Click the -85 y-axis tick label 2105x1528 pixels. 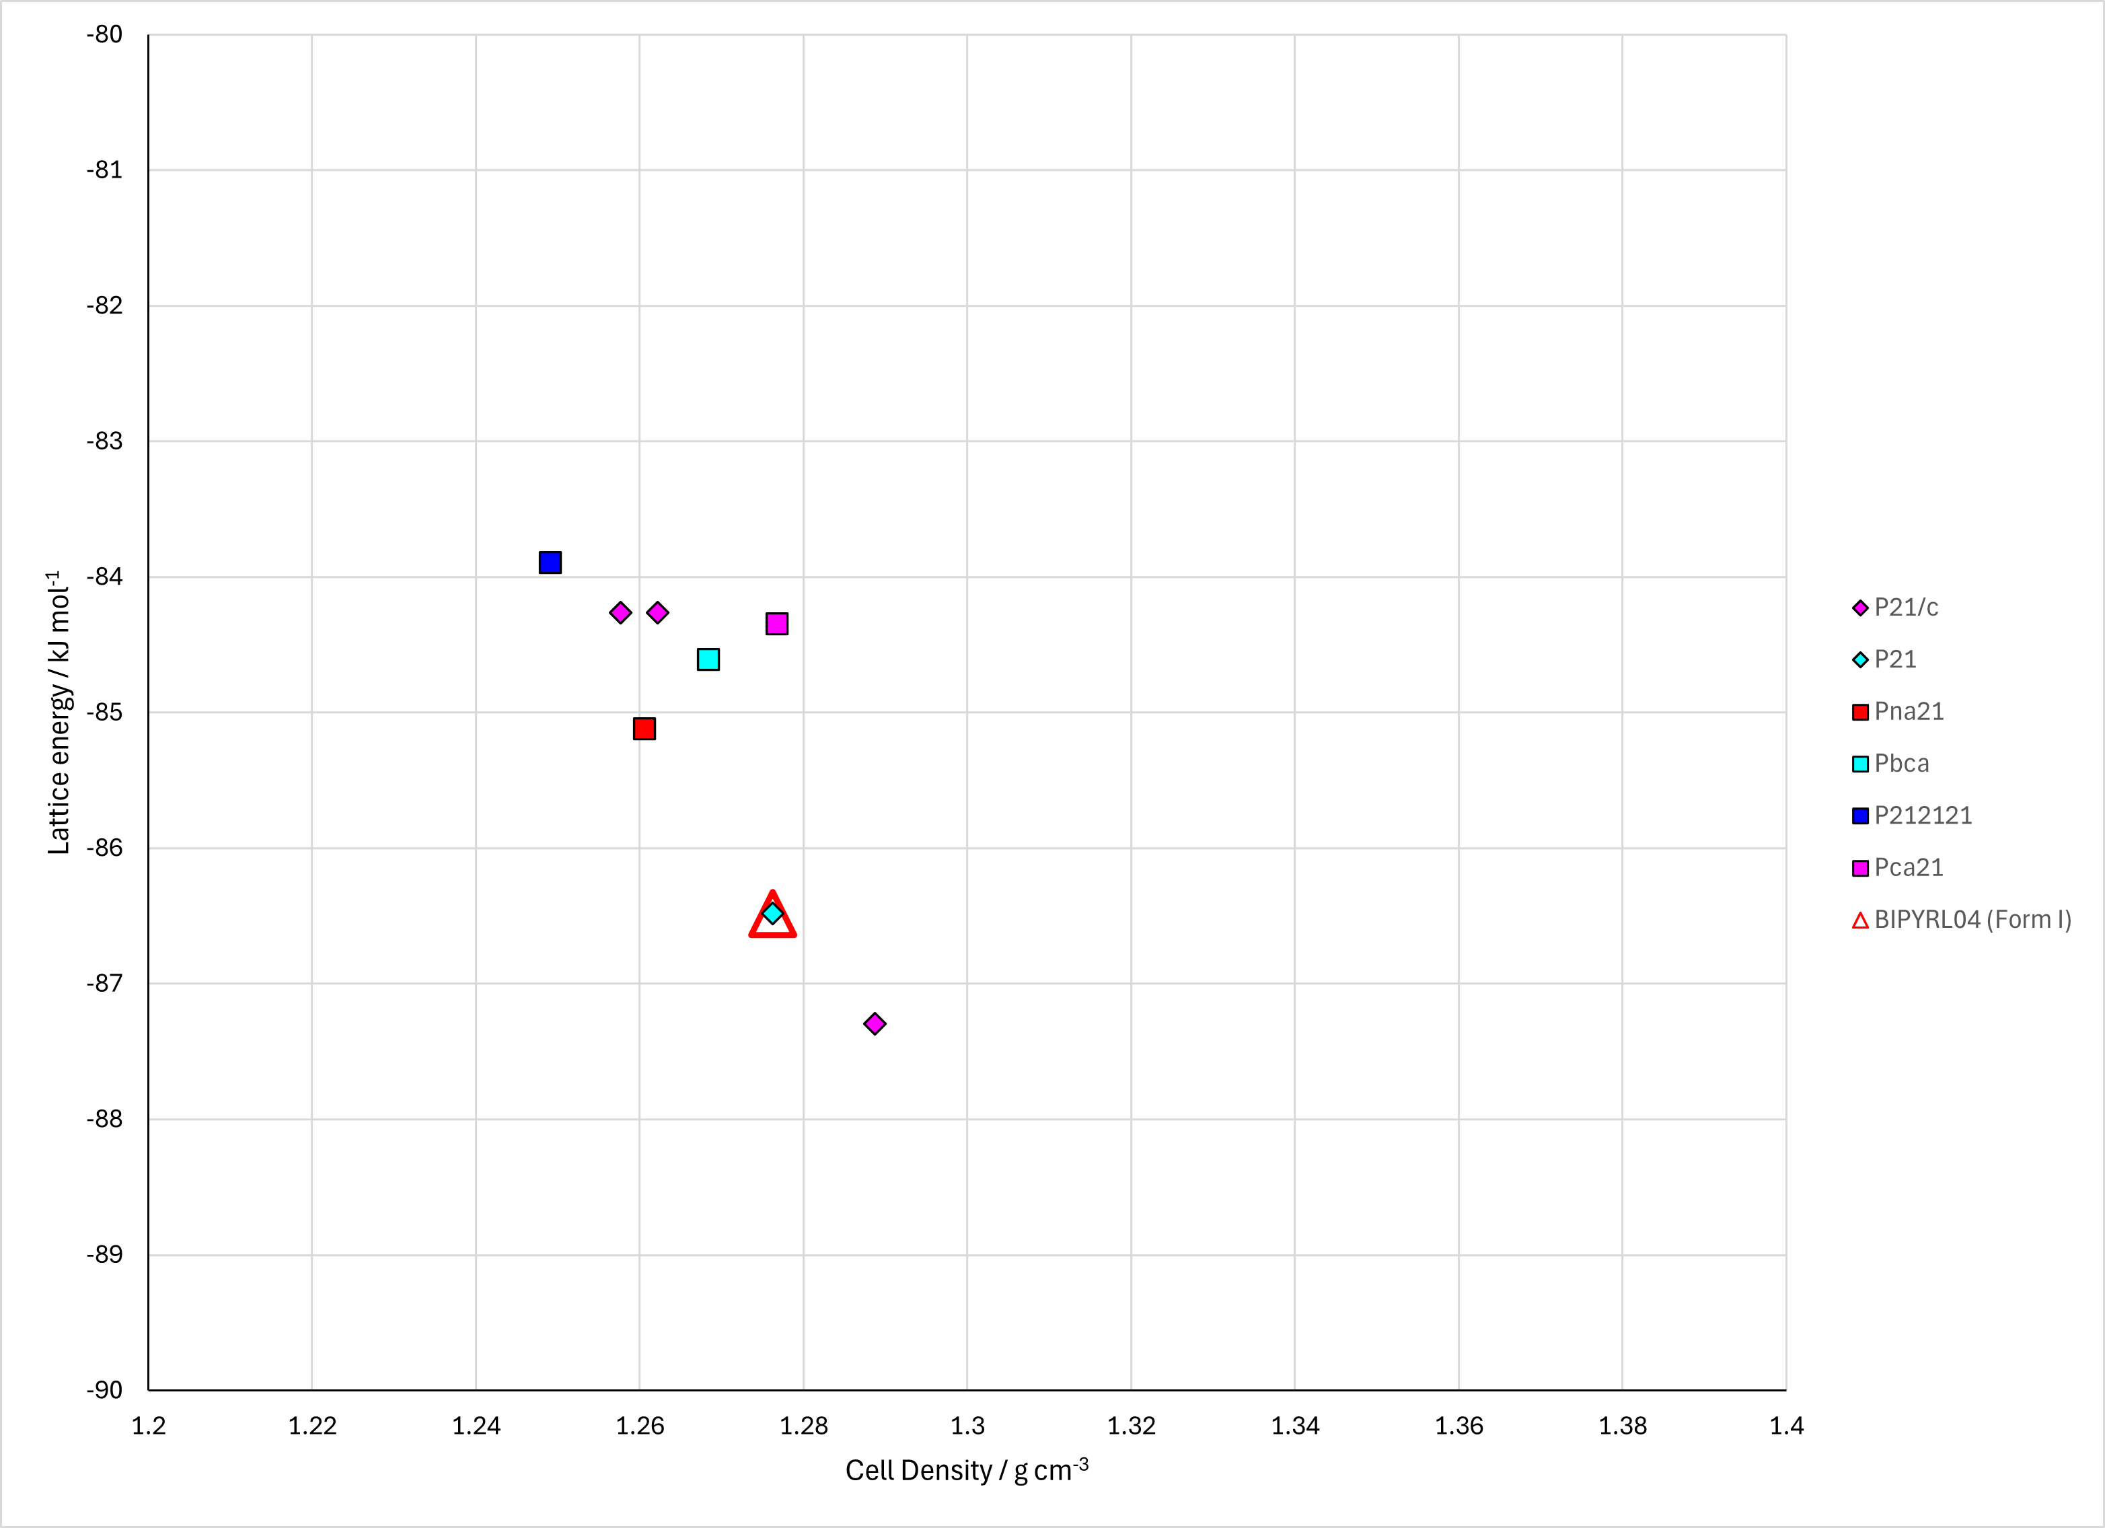(x=105, y=712)
